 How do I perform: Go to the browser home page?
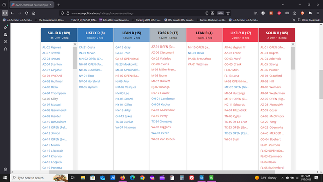[34, 13]
